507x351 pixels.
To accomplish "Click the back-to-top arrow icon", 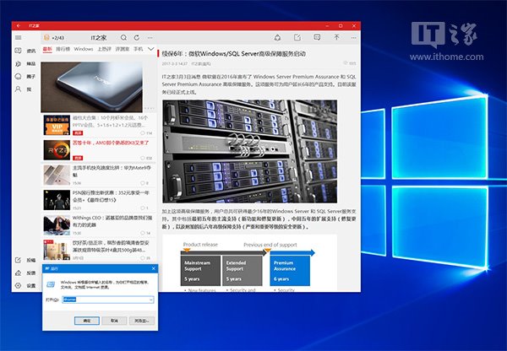I will [x=336, y=37].
